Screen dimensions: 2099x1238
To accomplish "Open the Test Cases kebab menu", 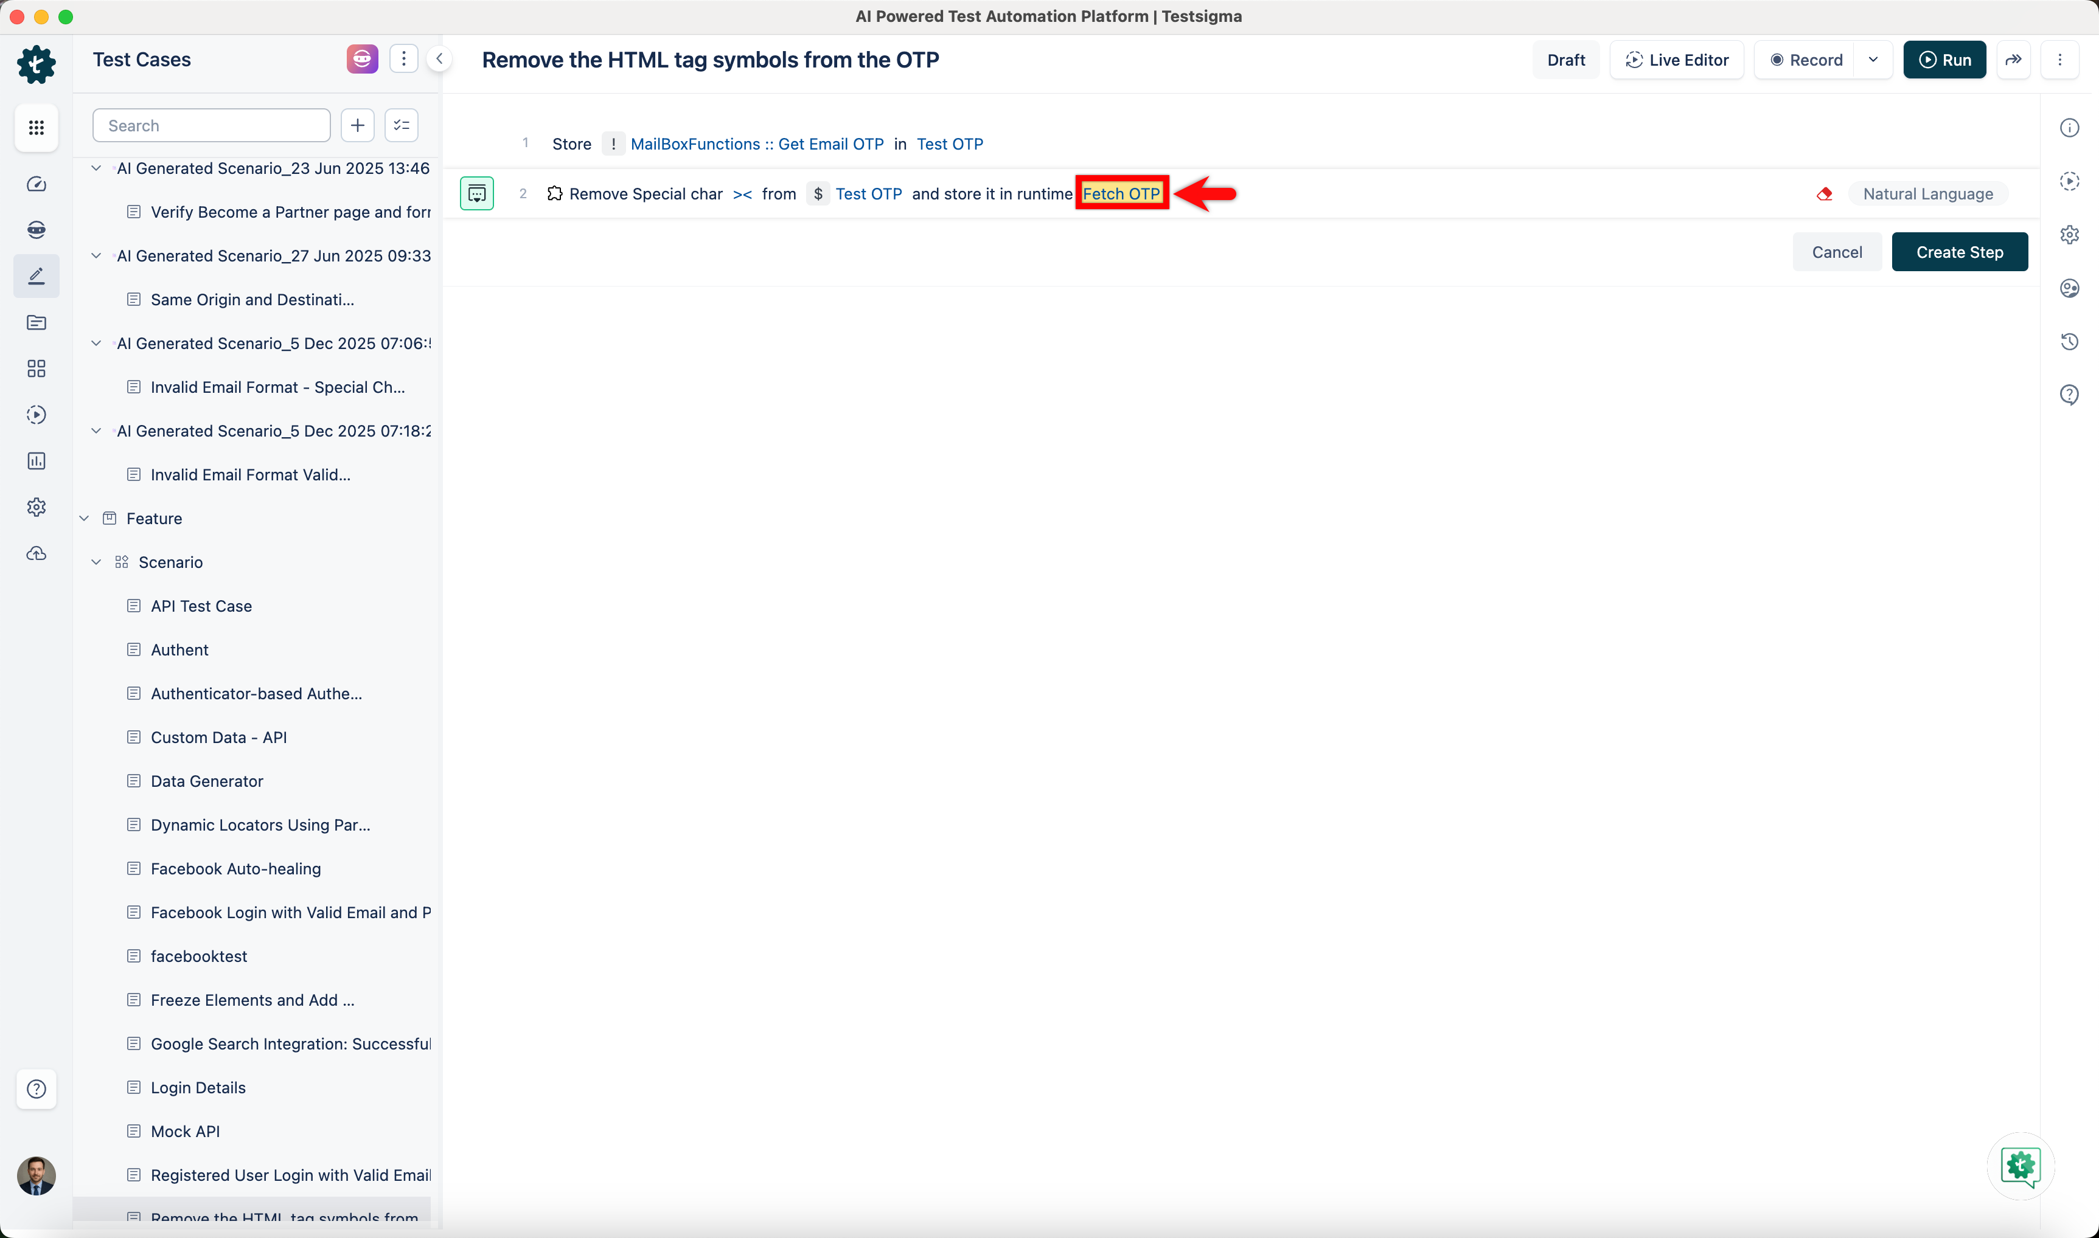I will click(x=404, y=59).
